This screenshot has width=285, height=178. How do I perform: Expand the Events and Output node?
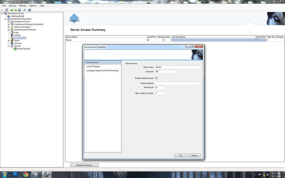click(9, 27)
